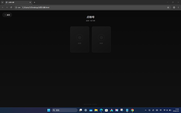Open Microsoft Edge from the taskbar
Screen dimensions: 181x113
pyautogui.click(x=101, y=110)
